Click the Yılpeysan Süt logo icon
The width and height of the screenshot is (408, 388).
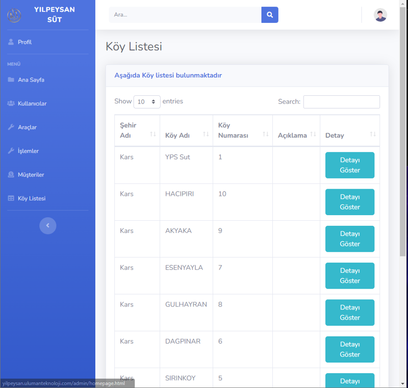14,15
